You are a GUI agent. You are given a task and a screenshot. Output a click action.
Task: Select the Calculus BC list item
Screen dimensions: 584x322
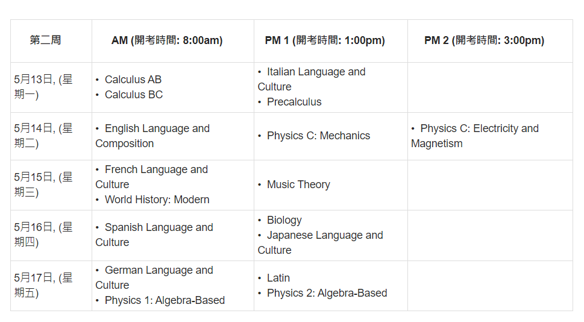[133, 95]
